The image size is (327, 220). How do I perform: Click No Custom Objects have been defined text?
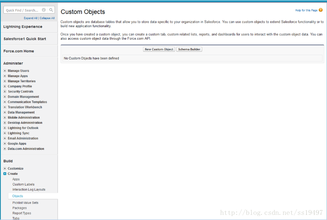pos(91,58)
